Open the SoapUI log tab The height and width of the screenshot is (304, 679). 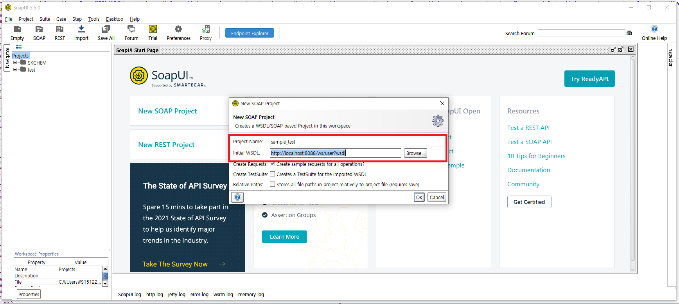point(129,294)
